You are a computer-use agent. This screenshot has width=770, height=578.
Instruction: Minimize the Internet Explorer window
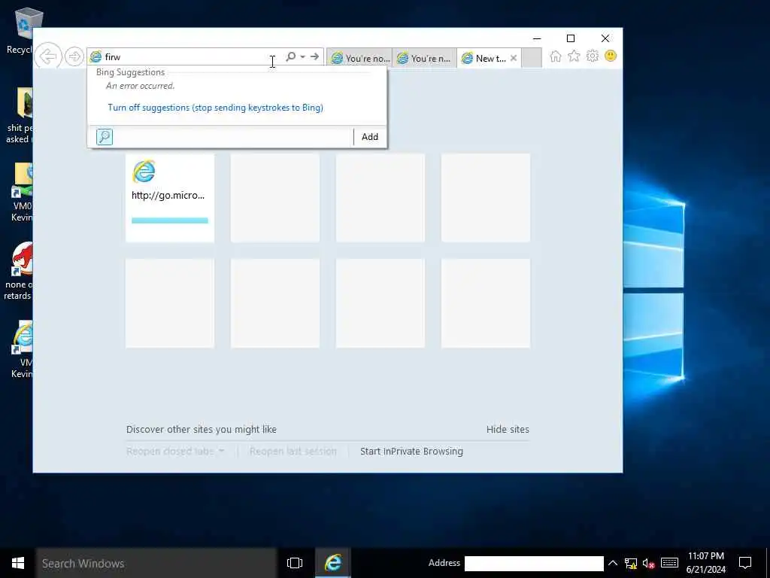pos(537,38)
